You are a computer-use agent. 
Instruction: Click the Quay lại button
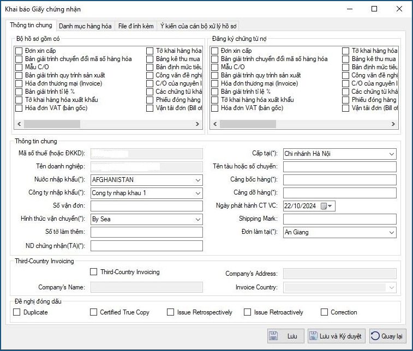click(387, 336)
